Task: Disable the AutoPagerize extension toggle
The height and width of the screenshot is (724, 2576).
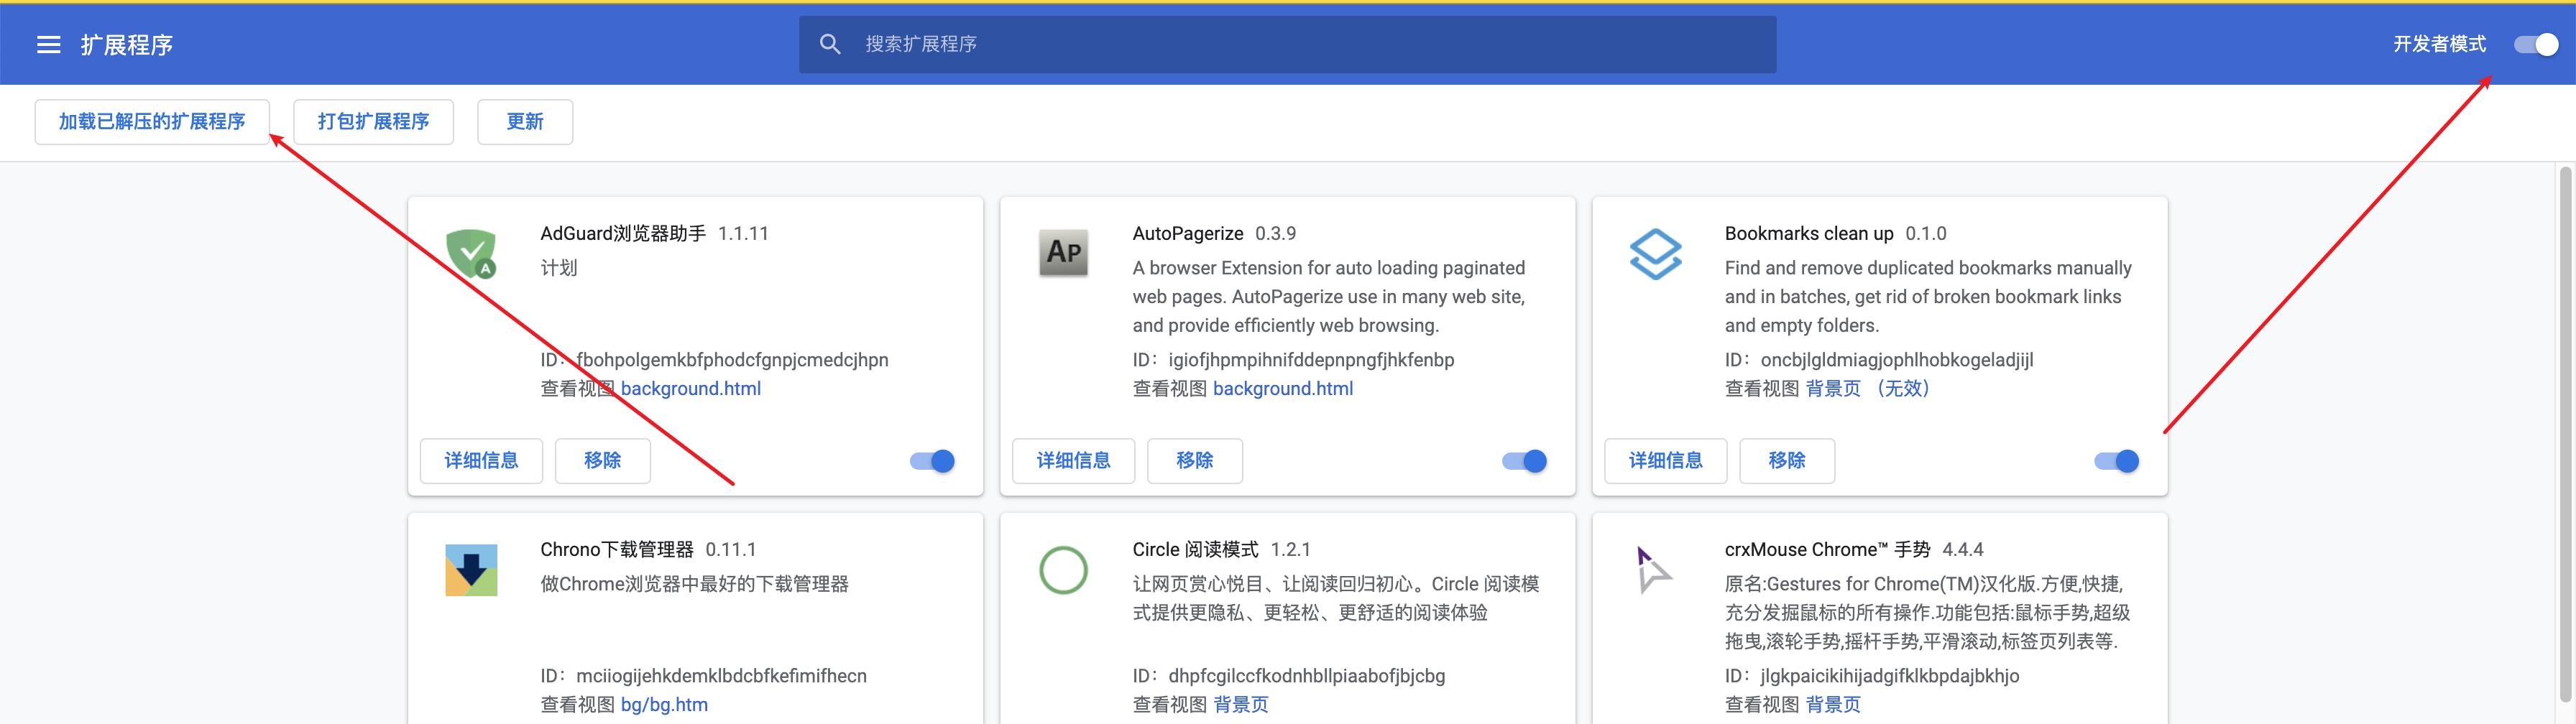Action: (x=1524, y=461)
